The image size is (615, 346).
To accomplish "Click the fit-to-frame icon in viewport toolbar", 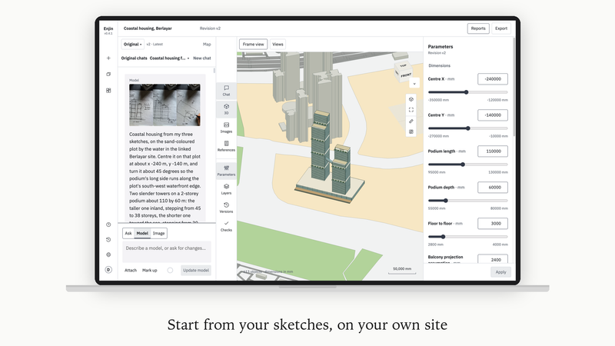I will click(411, 110).
